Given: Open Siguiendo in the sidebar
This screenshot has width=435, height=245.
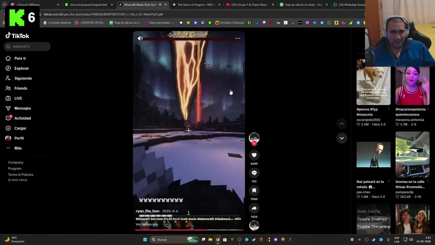Looking at the screenshot, I should (x=23, y=78).
